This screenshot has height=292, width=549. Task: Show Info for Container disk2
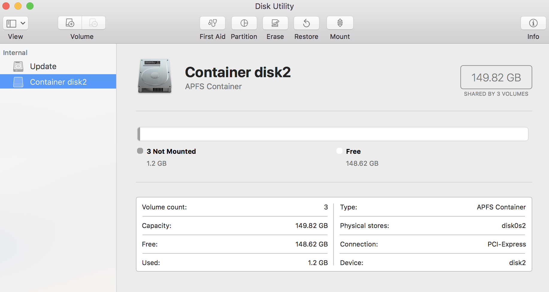pos(533,23)
